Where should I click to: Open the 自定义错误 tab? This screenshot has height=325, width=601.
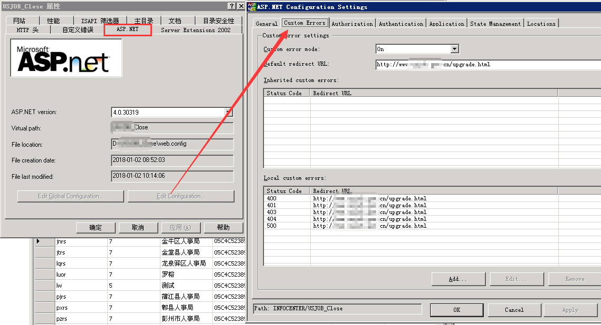coord(78,30)
